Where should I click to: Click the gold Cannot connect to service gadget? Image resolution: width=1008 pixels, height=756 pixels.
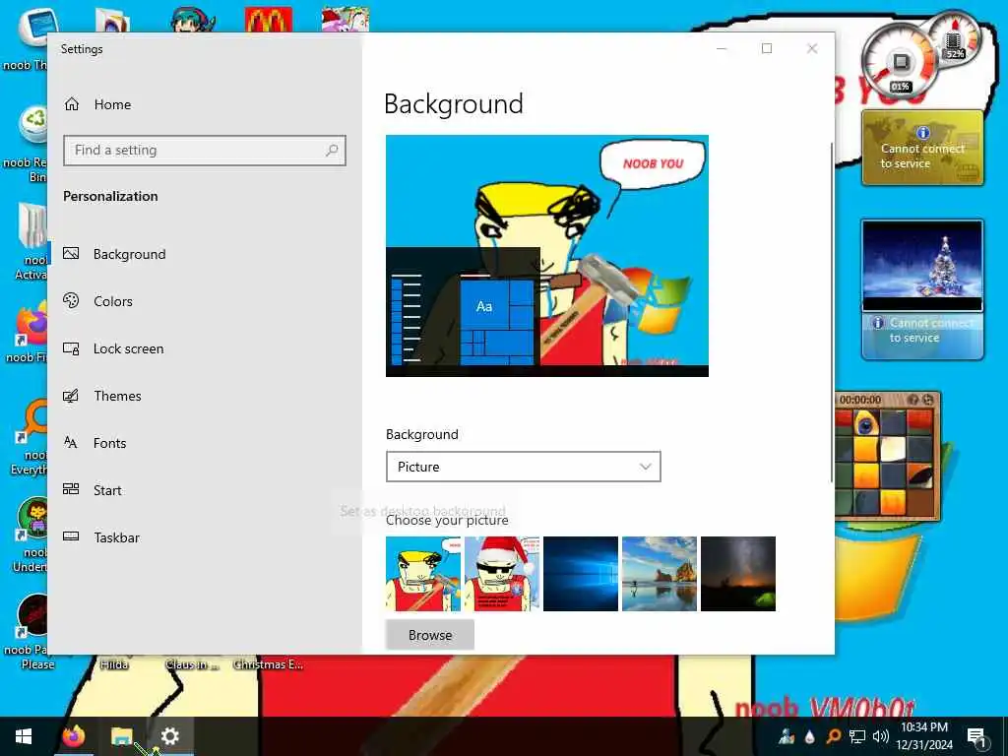coord(922,148)
